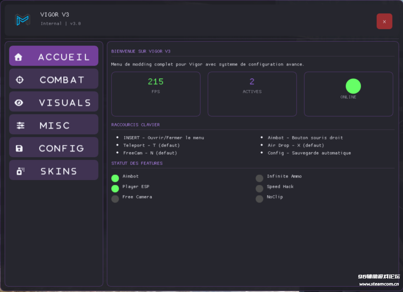Toggle the Player ESP status indicator
This screenshot has width=403, height=292.
point(115,188)
